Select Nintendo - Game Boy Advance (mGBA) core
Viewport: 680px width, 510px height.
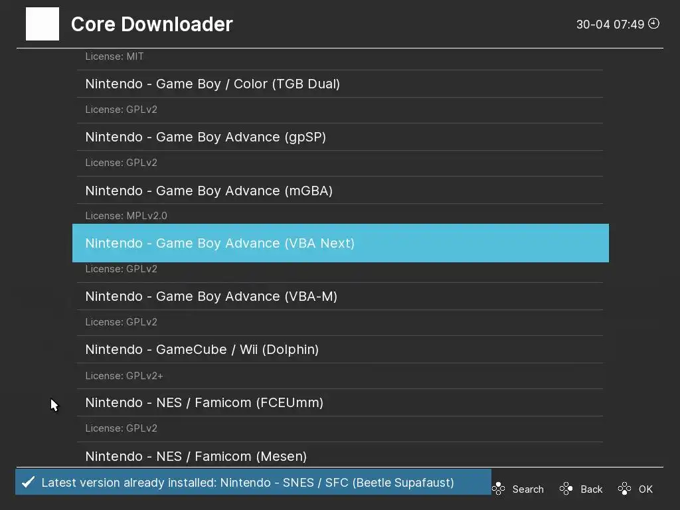[340, 191]
